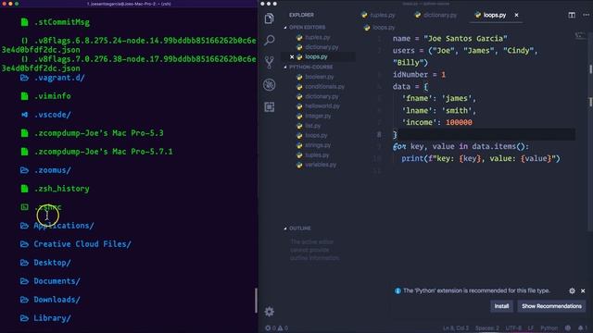Click the Spaces: 2 indentation setting
Viewport: 593px width, 333px height.
487,327
